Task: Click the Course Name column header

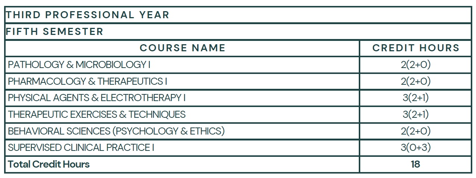Action: coord(183,48)
